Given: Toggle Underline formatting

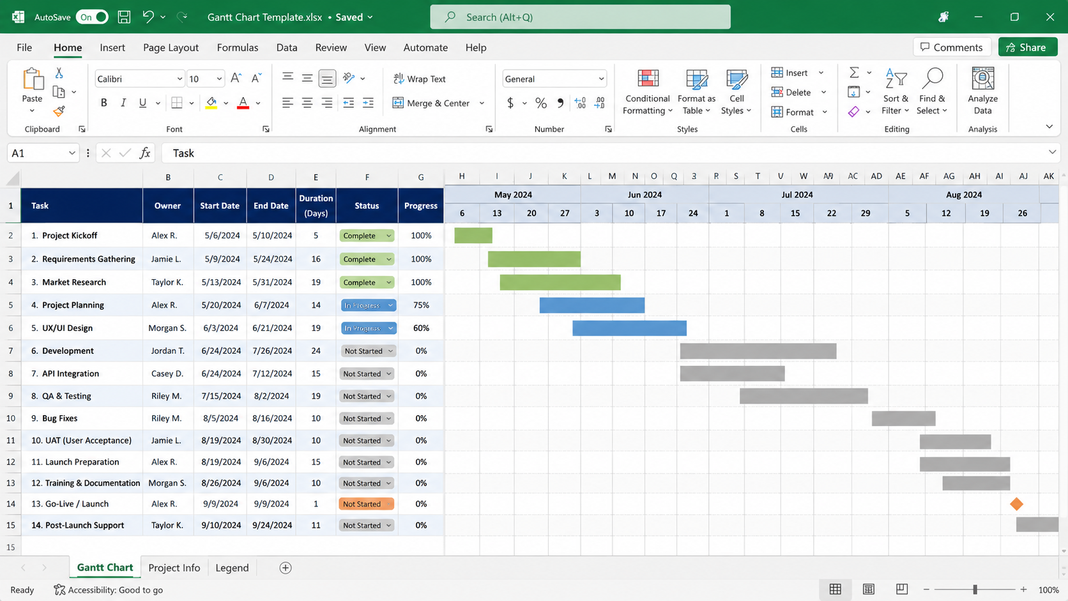Looking at the screenshot, I should pyautogui.click(x=142, y=103).
